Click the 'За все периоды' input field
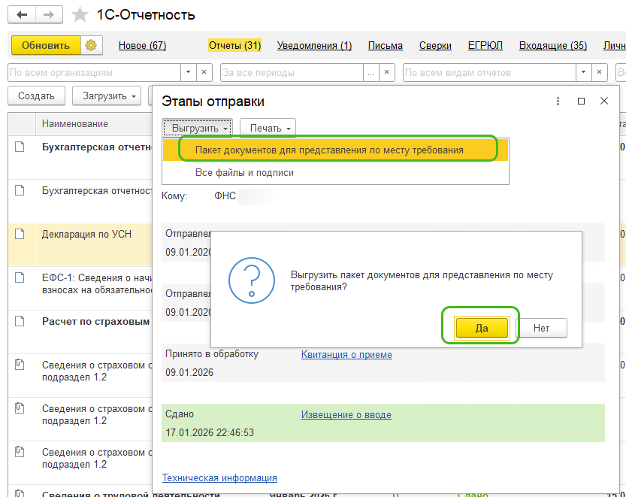This screenshot has width=626, height=497. coord(291,73)
